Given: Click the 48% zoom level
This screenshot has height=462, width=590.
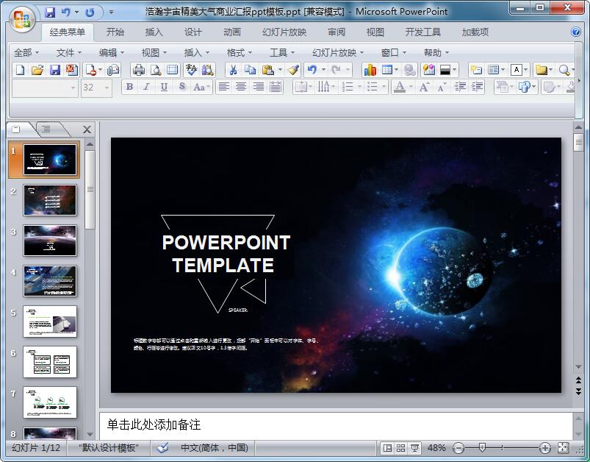Looking at the screenshot, I should tap(436, 448).
